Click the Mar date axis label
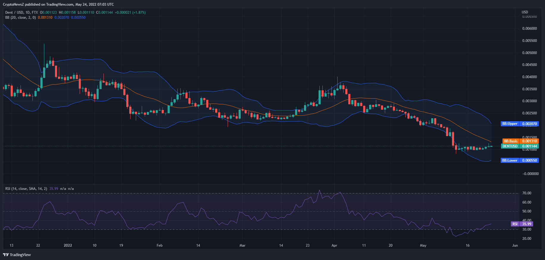Image resolution: width=545 pixels, height=260 pixels. pyautogui.click(x=242, y=245)
